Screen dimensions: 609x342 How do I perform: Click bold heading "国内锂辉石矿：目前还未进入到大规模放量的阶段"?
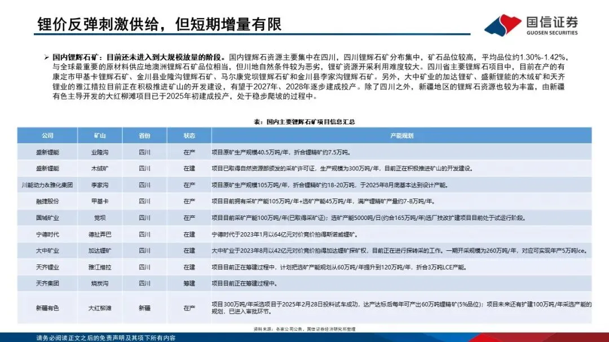point(139,57)
